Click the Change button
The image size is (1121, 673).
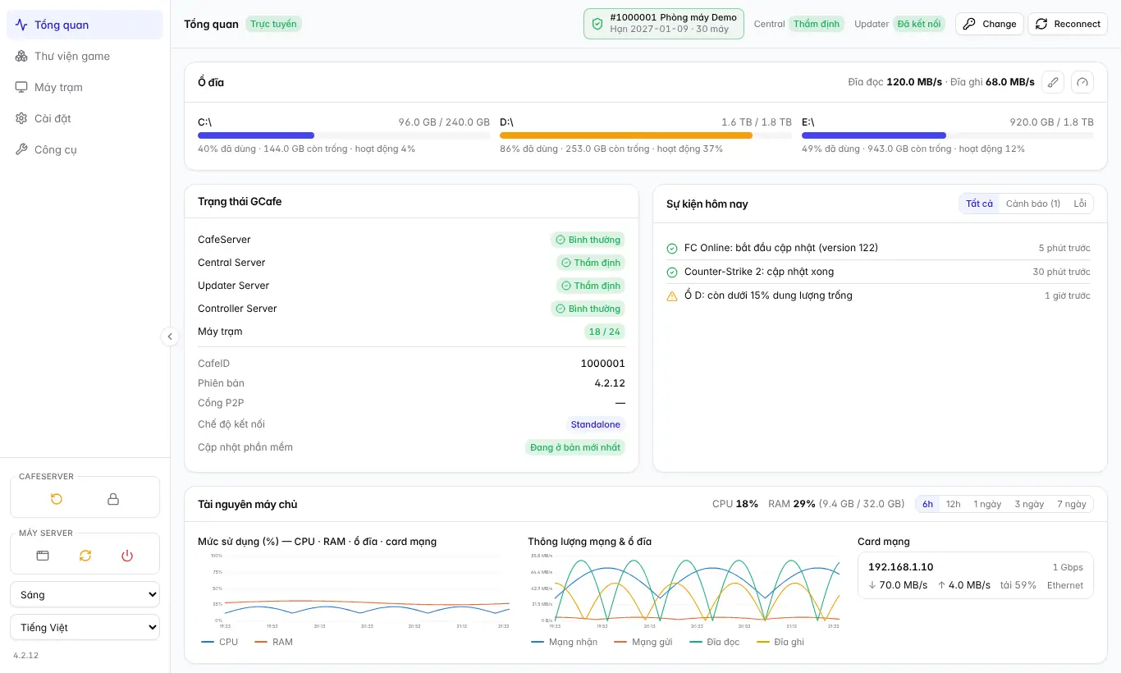[990, 24]
